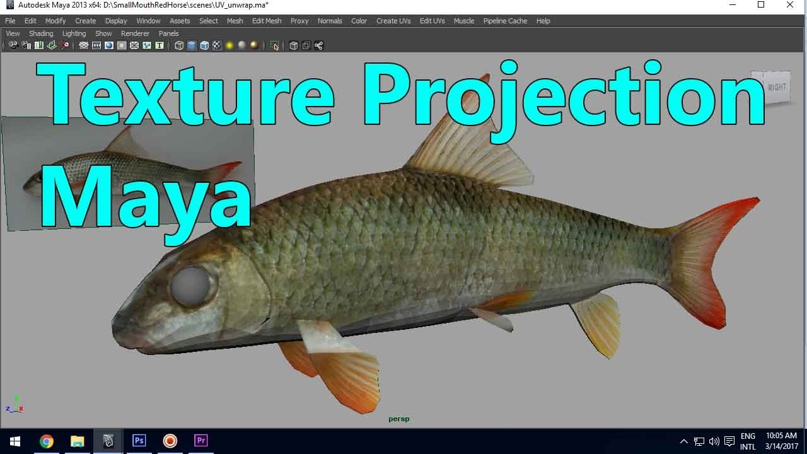Switch to Premiere Pro in the taskbar

tap(201, 441)
